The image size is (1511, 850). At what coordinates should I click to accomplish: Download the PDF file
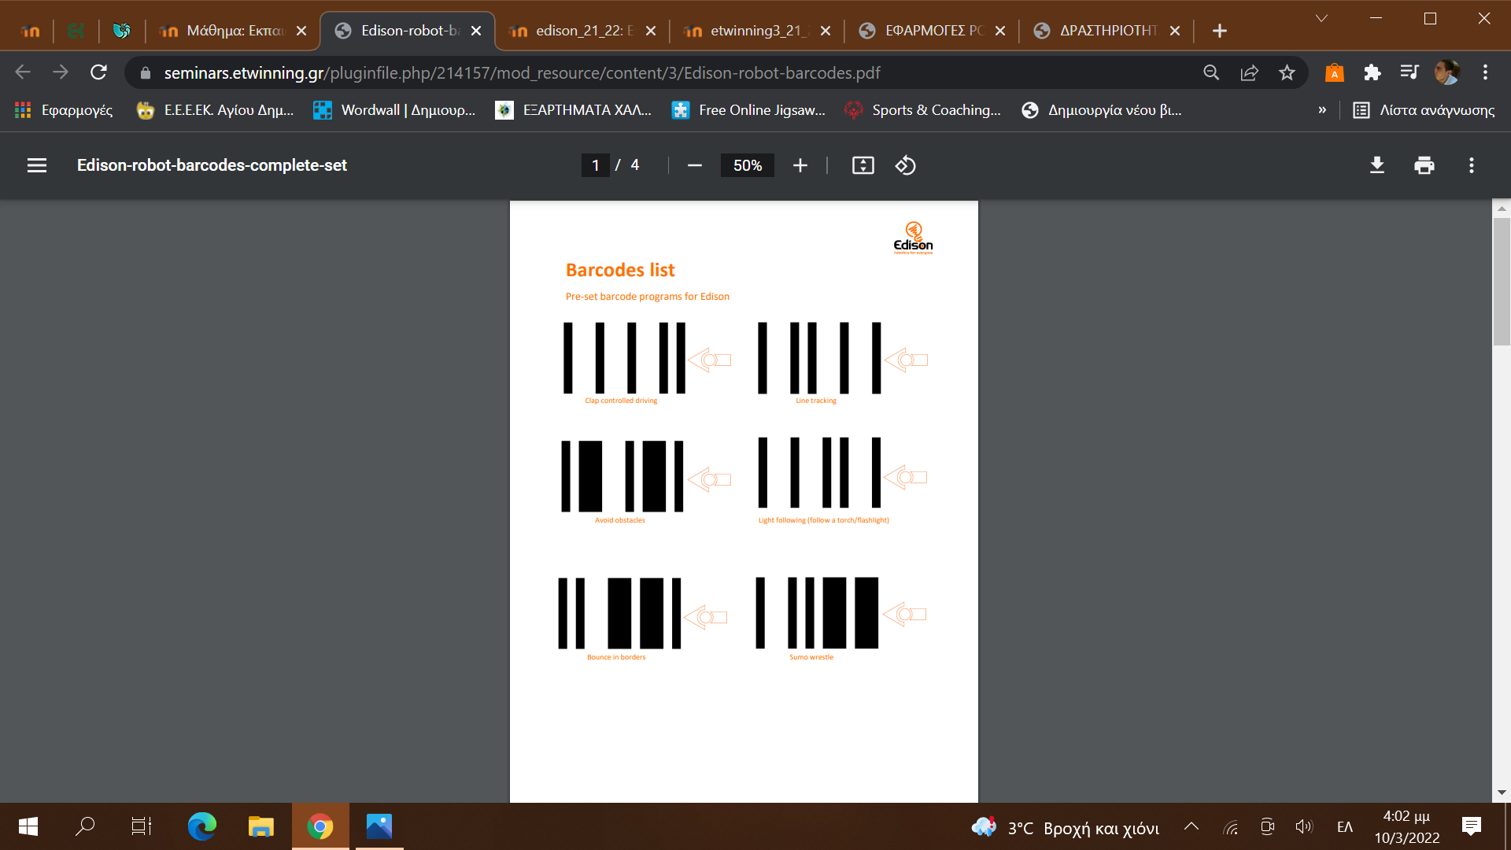pyautogui.click(x=1377, y=165)
